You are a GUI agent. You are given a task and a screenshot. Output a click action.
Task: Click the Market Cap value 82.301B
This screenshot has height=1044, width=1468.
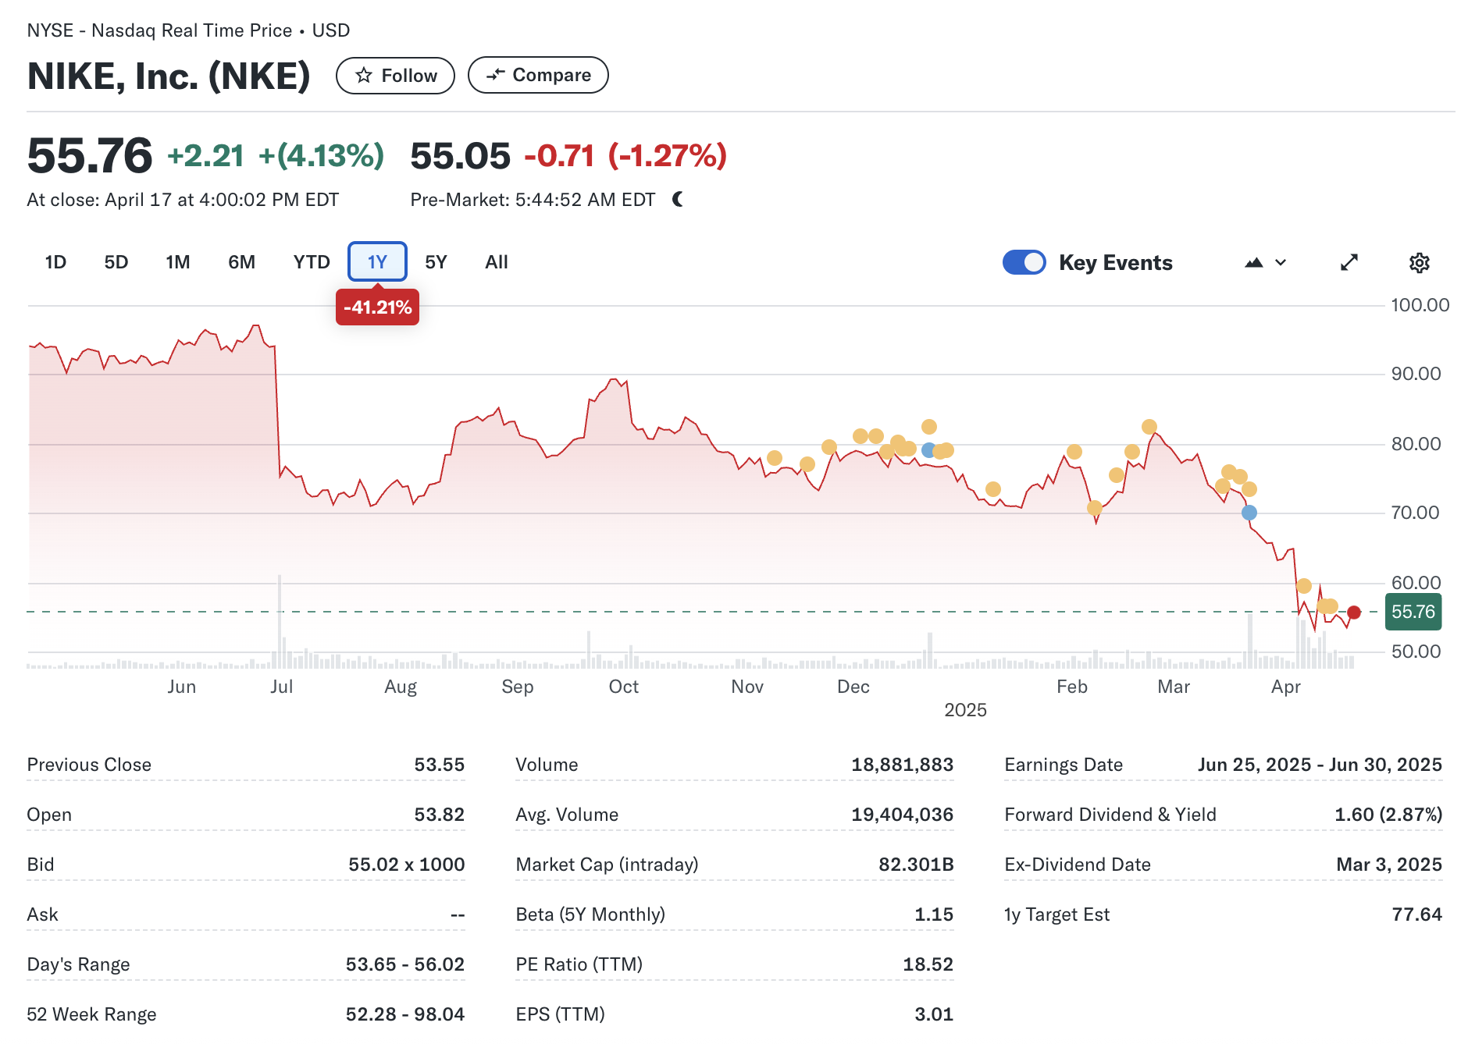917,865
